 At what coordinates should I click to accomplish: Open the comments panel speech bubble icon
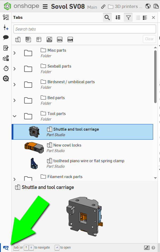[6, 37]
